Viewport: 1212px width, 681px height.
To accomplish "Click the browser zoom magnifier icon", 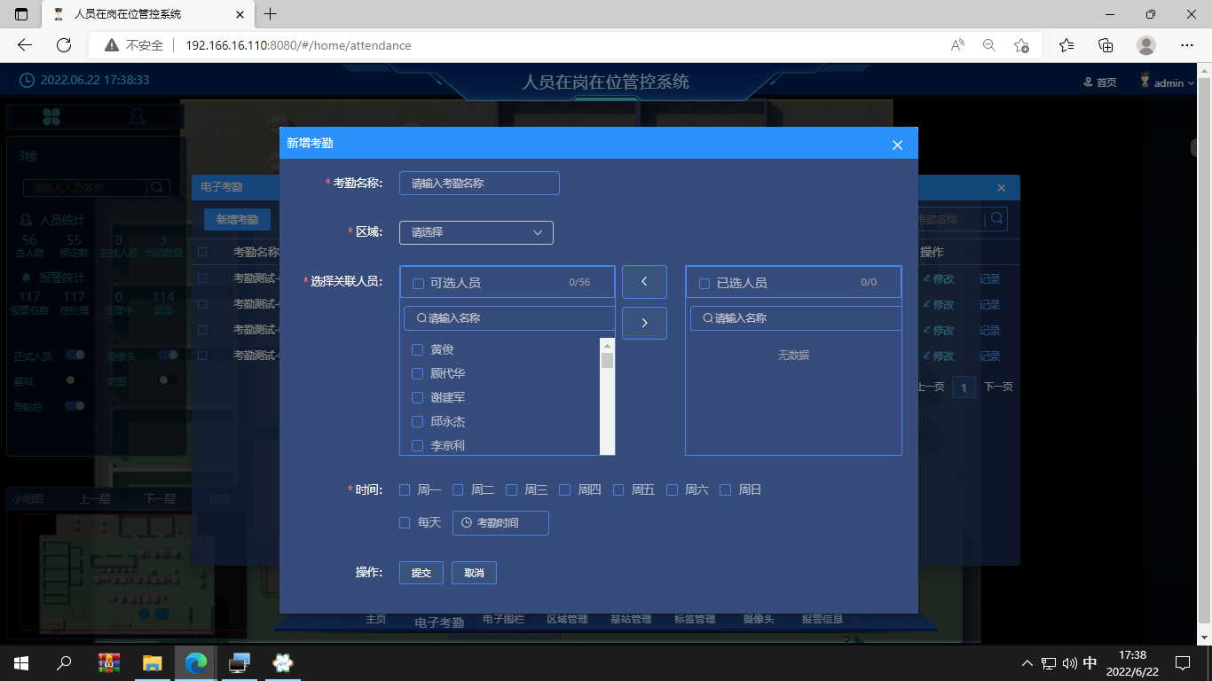I will click(988, 45).
